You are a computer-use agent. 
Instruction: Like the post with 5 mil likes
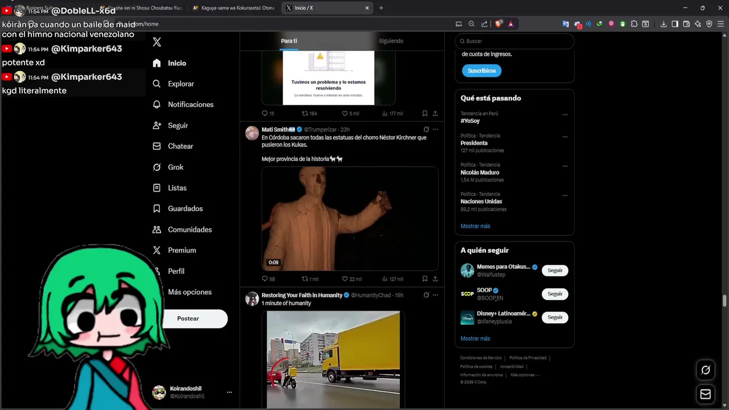tap(345, 113)
